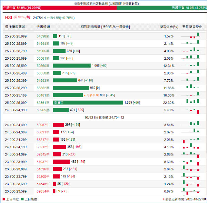The image size is (207, 203).
Task: Click the five-day sparkline in the 24,200-24,299 row
Action: click(191, 141)
